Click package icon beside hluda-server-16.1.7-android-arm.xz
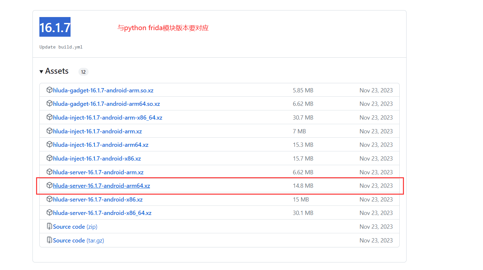 coord(50,172)
